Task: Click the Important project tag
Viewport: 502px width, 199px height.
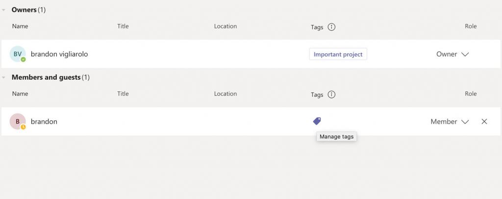Action: [x=338, y=54]
